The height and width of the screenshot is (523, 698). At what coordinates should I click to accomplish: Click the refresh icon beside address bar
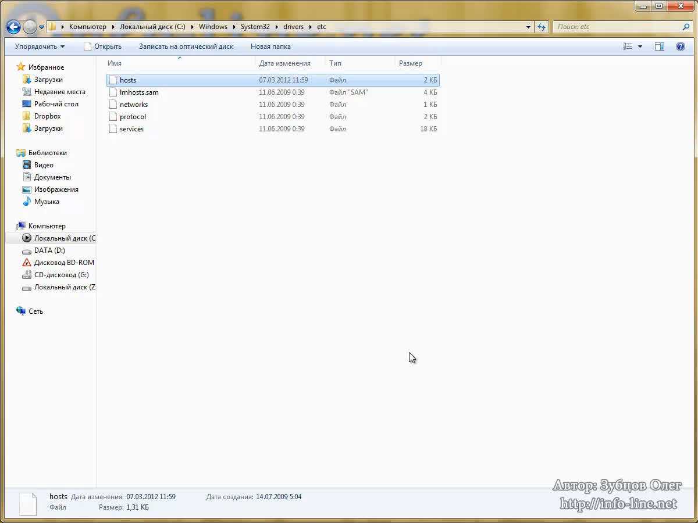pyautogui.click(x=542, y=27)
